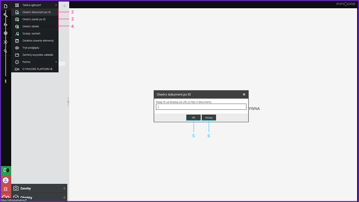Open the Tools wrench icon in sidebar
The height and width of the screenshot is (202, 359).
[x=5, y=15]
